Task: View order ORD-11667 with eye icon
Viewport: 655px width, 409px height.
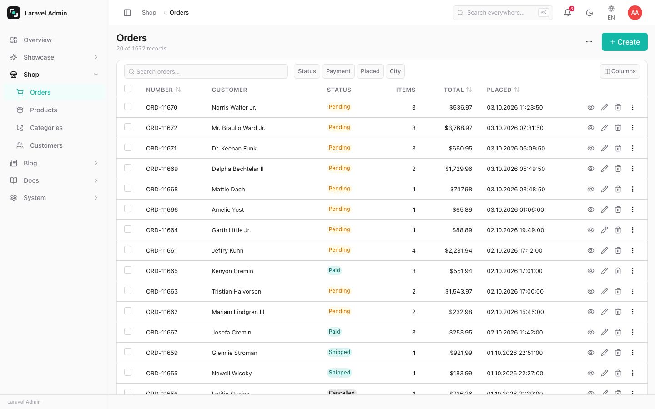Action: (x=591, y=332)
